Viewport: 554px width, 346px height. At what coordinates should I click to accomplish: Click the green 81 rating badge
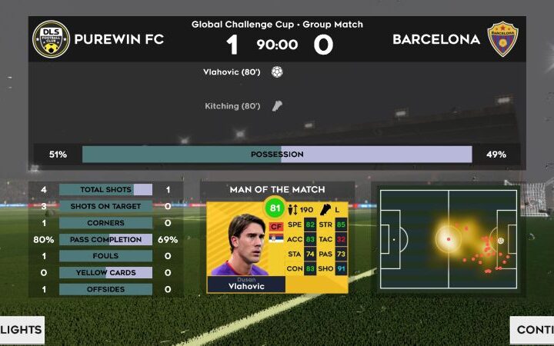click(x=275, y=208)
